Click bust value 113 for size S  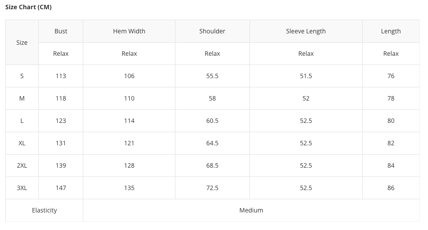[61, 76]
